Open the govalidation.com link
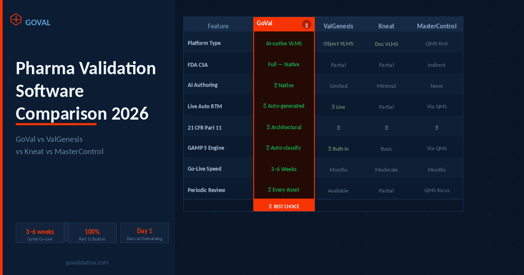This screenshot has width=524, height=275. pyautogui.click(x=87, y=262)
